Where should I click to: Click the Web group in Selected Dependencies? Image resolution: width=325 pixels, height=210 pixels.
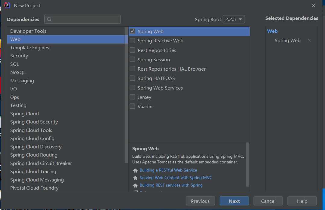click(x=272, y=31)
